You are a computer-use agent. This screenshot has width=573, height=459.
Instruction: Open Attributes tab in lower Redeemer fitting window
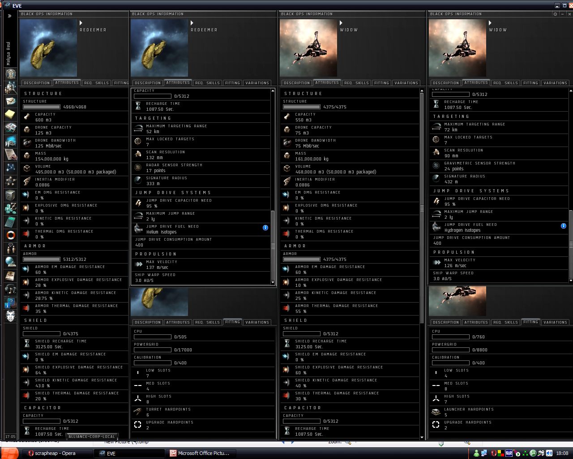(x=178, y=322)
